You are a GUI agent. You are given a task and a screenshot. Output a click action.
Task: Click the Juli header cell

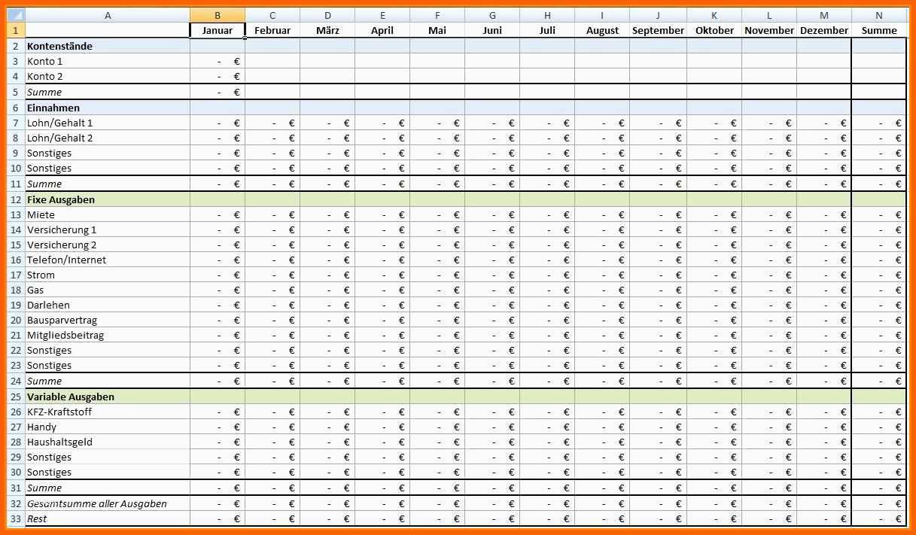coord(547,30)
